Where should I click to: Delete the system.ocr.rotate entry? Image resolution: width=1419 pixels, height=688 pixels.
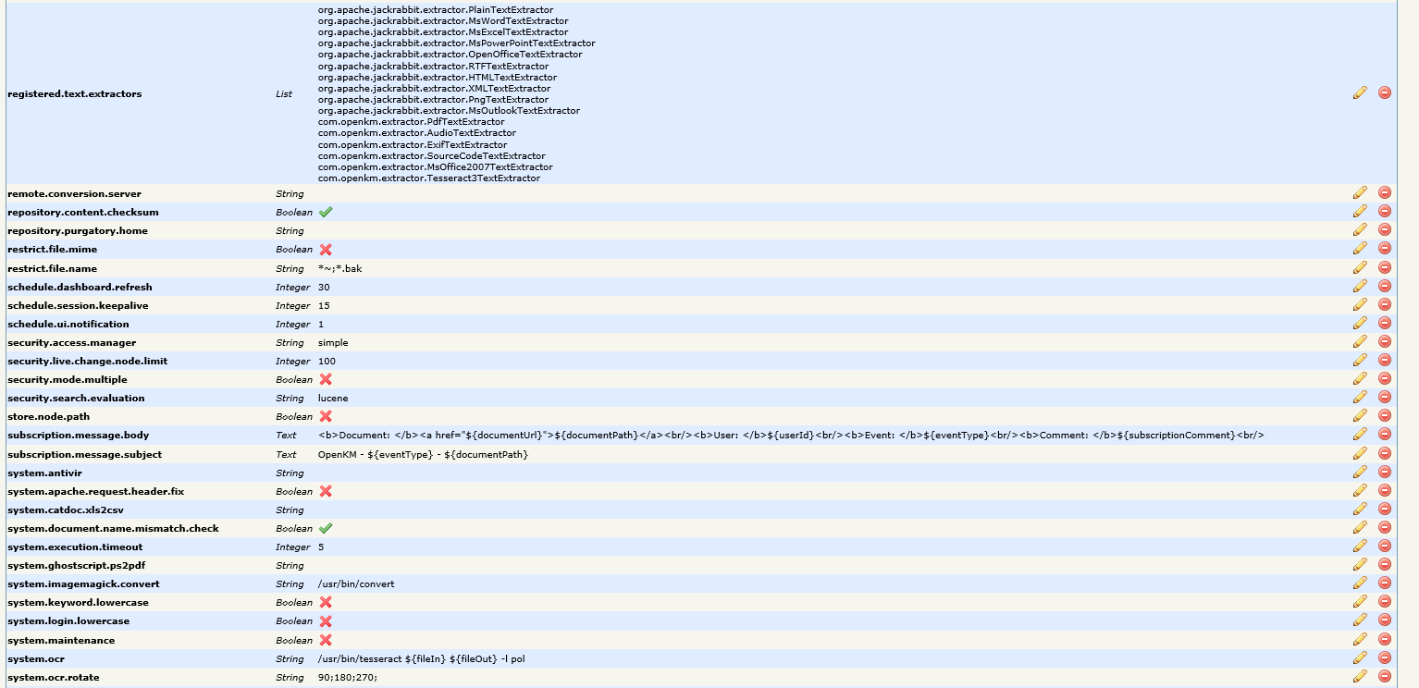(x=1384, y=676)
